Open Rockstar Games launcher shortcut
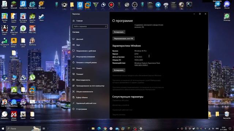 click(x=14, y=43)
